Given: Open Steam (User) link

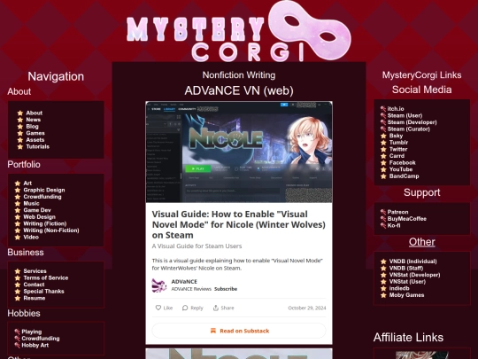Looking at the screenshot, I should point(405,115).
